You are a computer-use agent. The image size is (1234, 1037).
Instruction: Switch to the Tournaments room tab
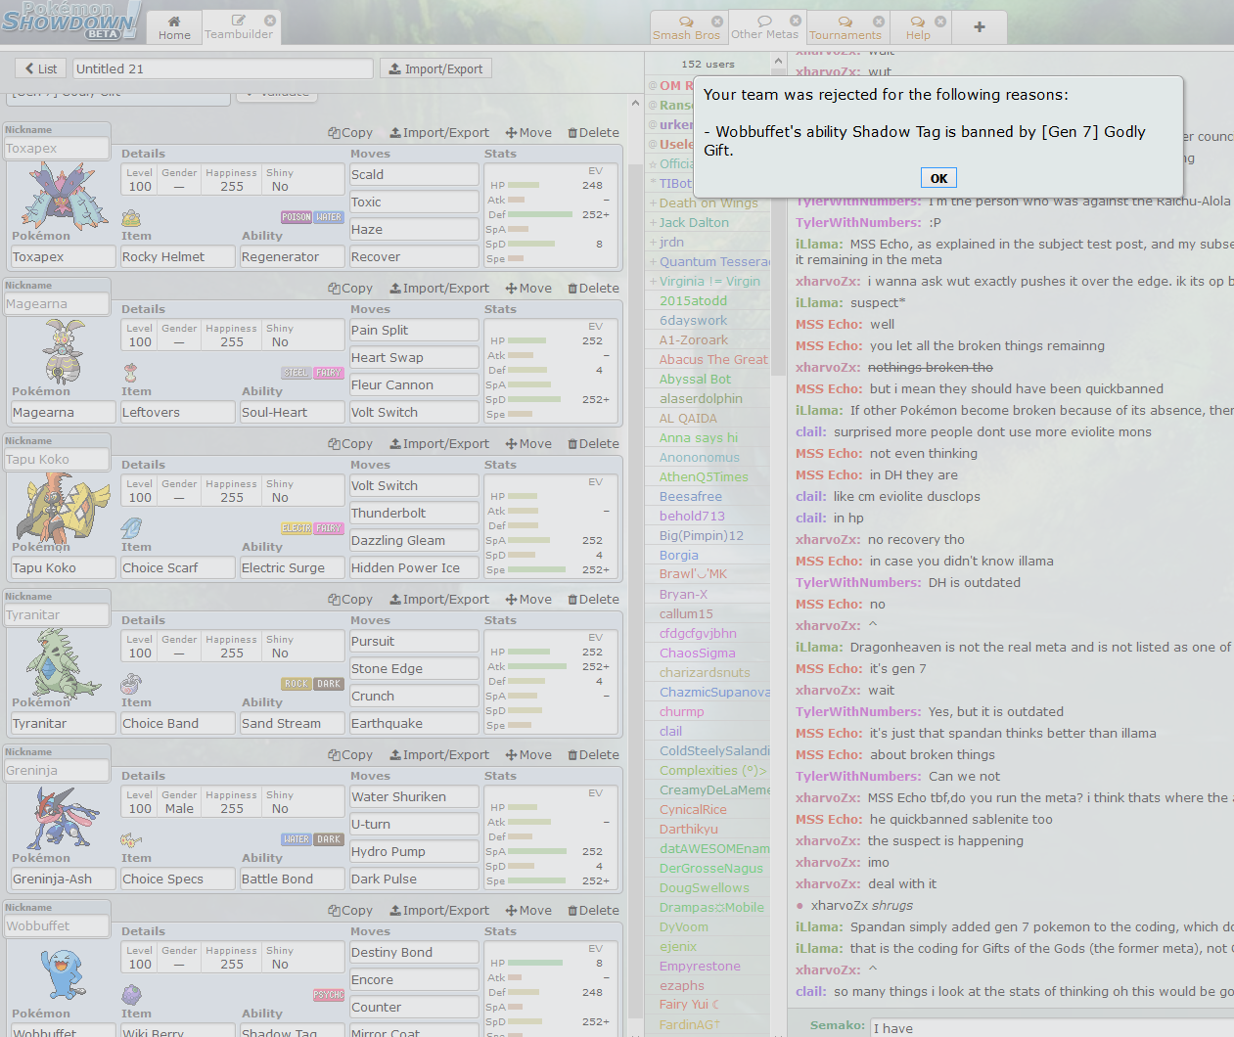(845, 27)
